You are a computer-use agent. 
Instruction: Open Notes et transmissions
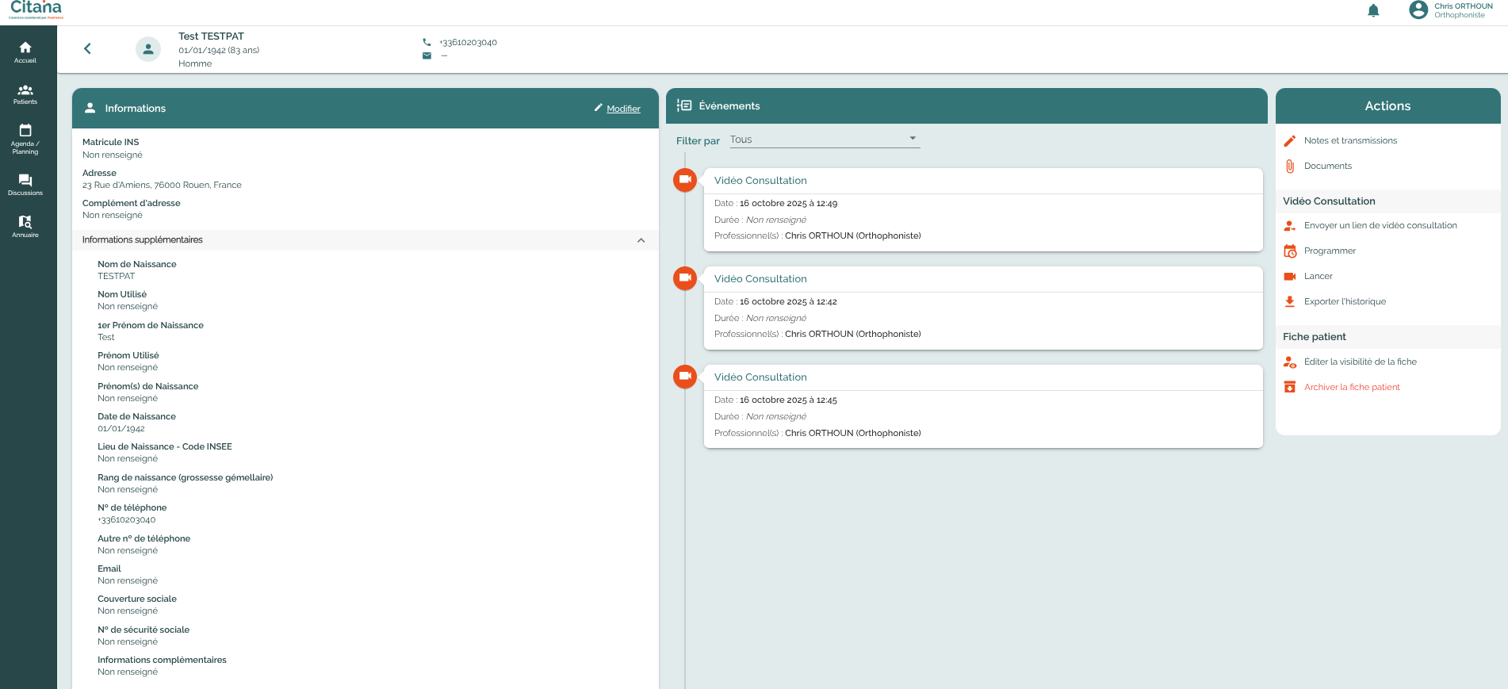pos(1349,140)
